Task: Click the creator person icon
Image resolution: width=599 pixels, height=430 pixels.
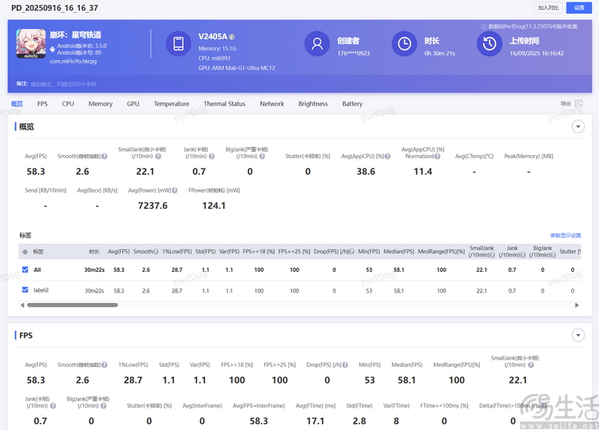Action: point(318,43)
